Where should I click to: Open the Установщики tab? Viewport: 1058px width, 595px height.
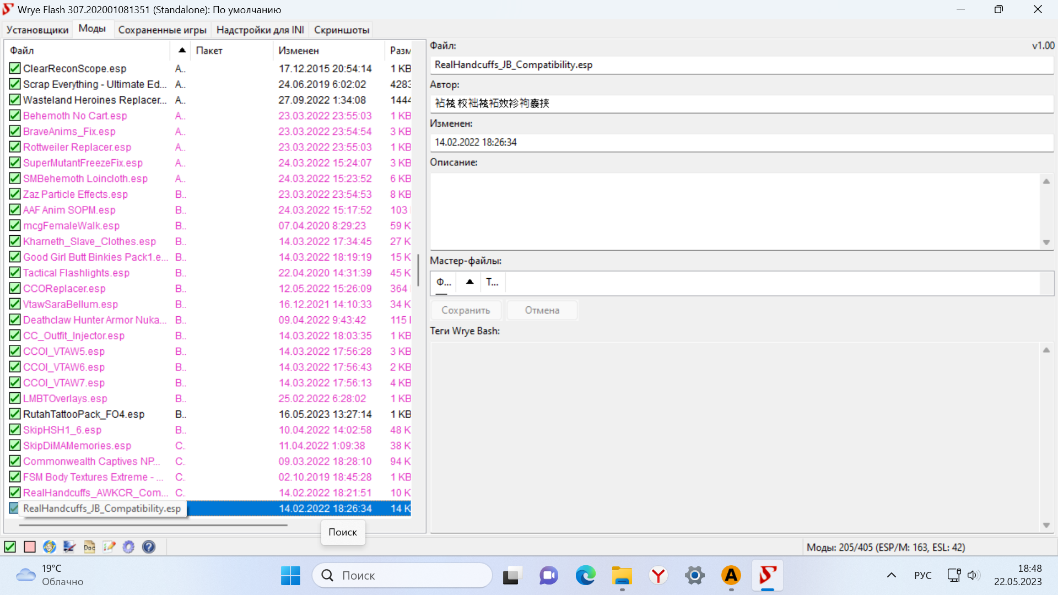coord(37,30)
